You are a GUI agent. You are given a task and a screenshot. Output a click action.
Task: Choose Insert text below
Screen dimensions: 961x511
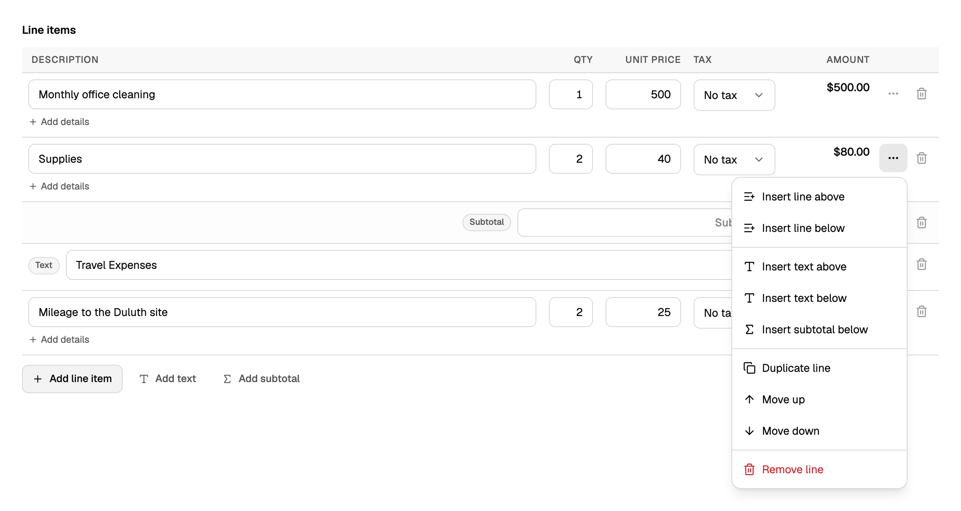[x=819, y=298]
